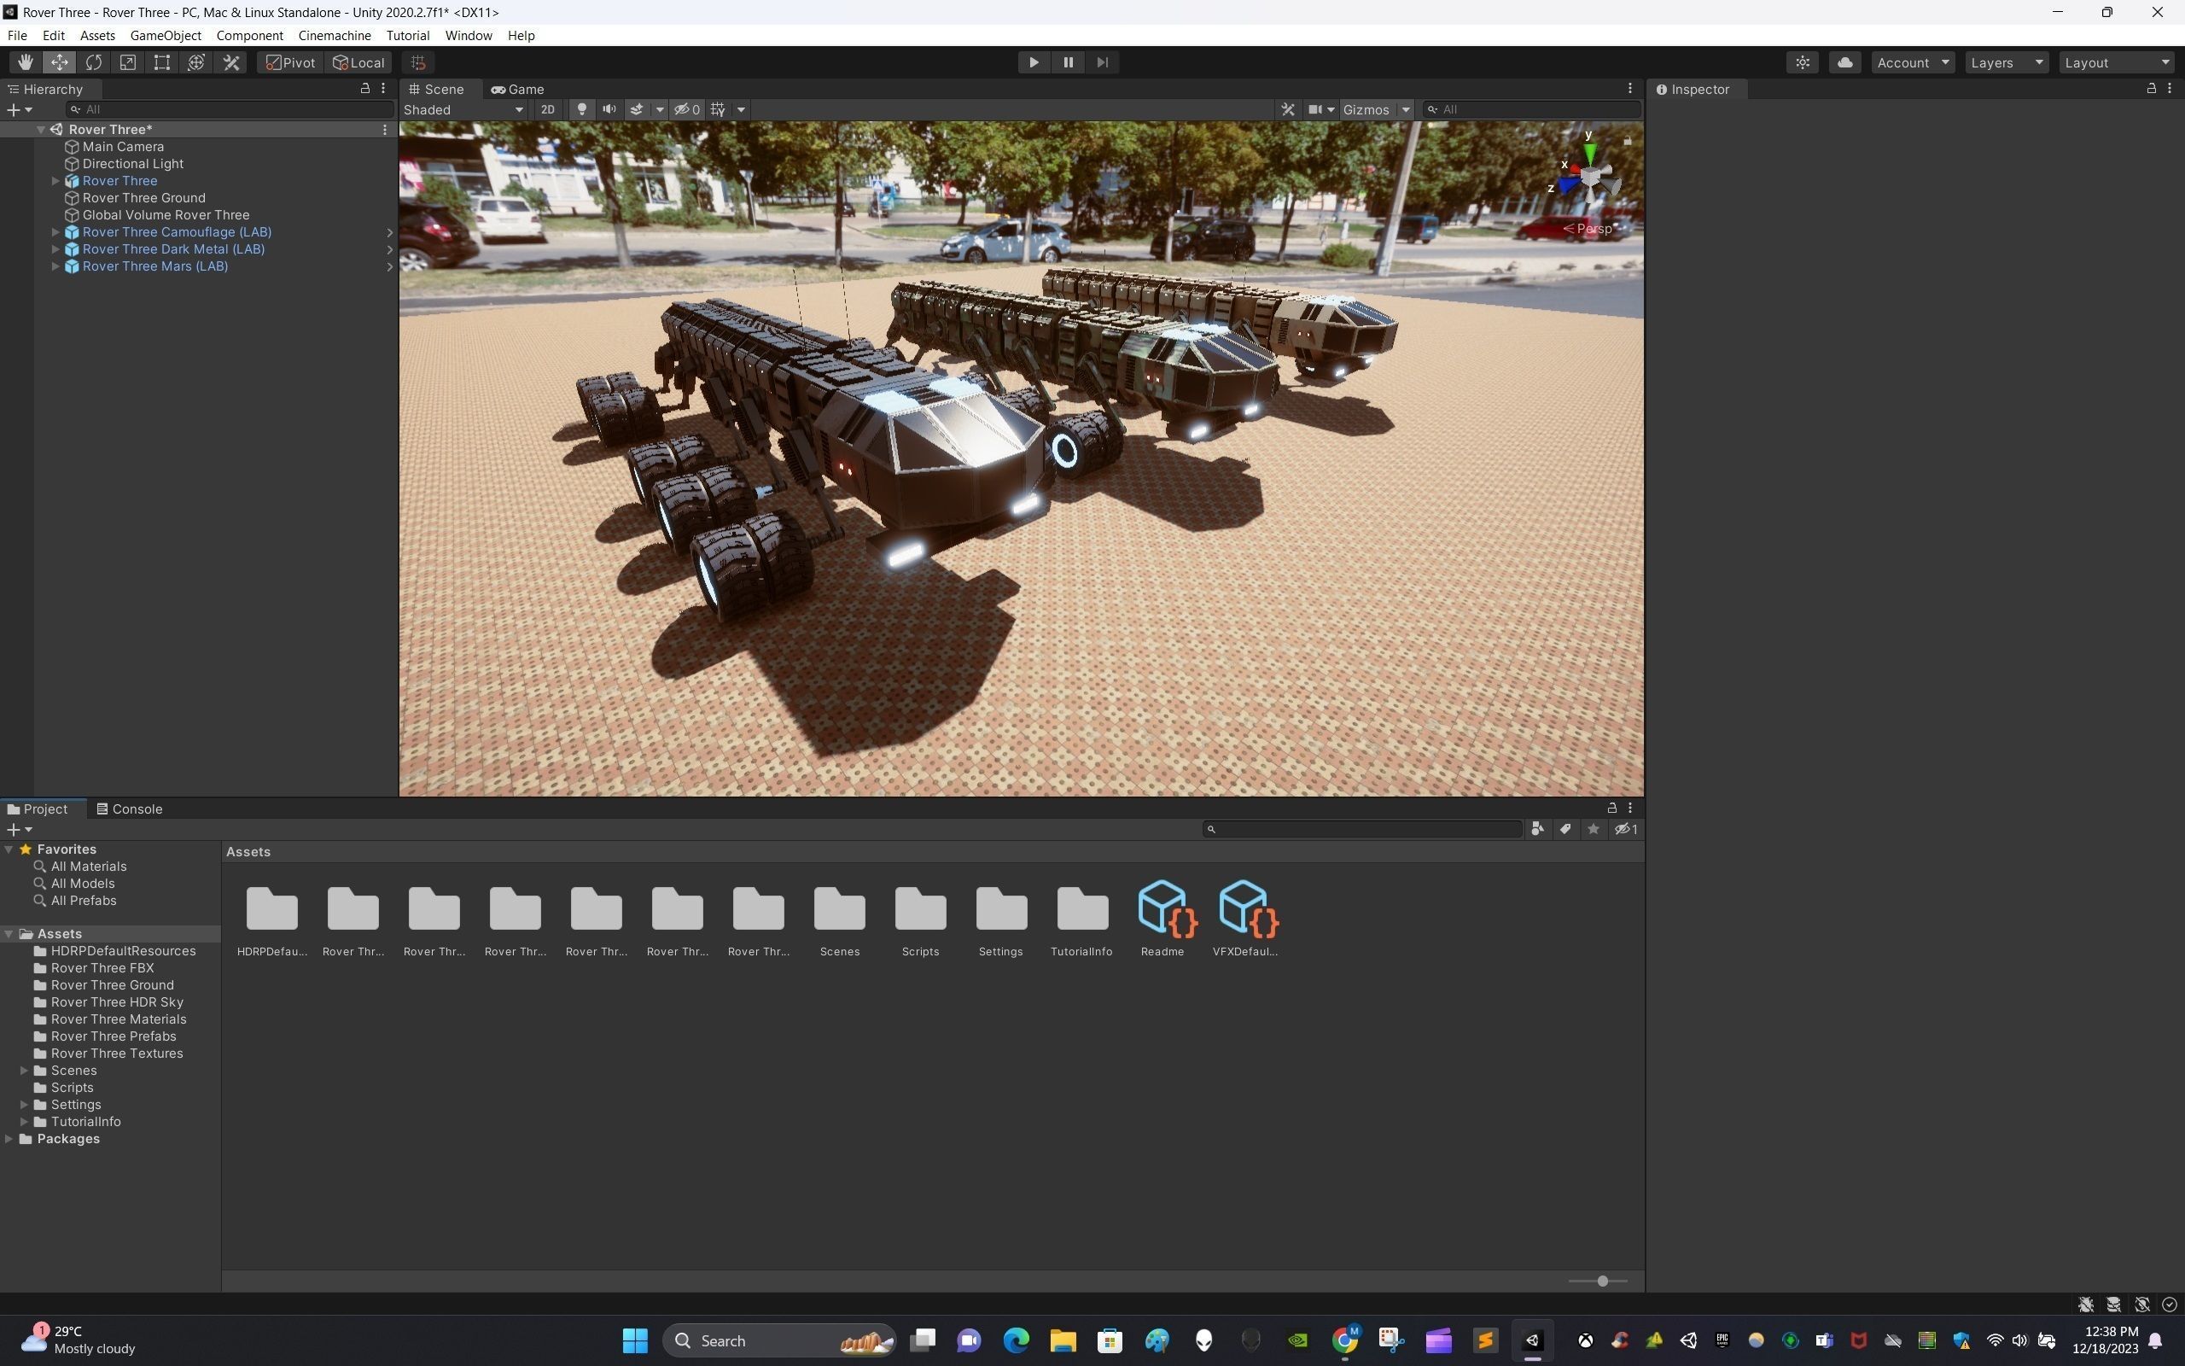Open File Explorer on taskbar
Screen dimensions: 2185x1366
pyautogui.click(x=1063, y=1340)
